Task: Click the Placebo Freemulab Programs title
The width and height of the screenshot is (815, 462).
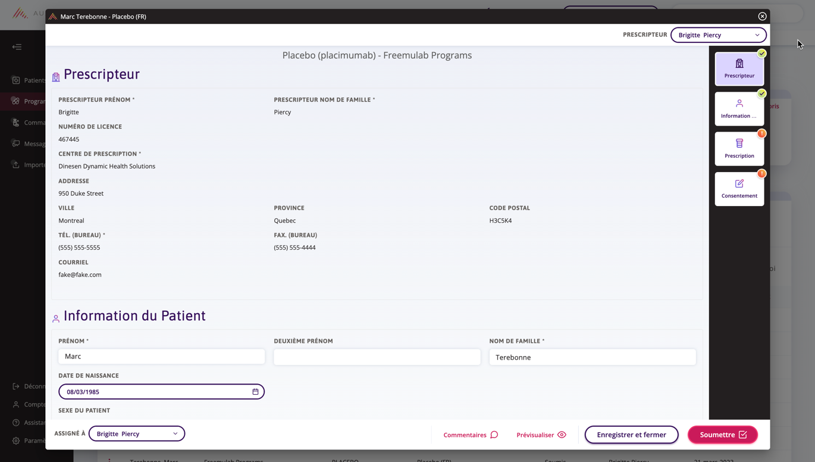Action: point(377,55)
